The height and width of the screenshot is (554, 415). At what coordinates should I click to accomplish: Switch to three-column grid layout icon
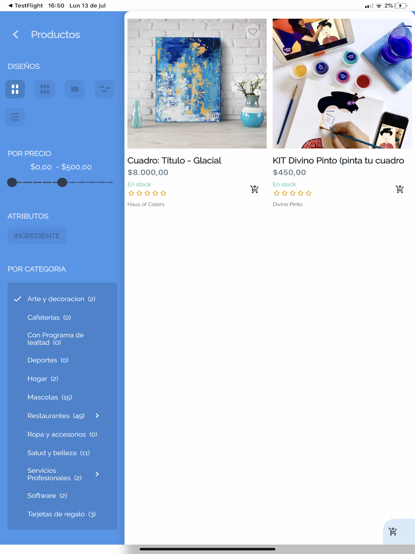click(45, 89)
